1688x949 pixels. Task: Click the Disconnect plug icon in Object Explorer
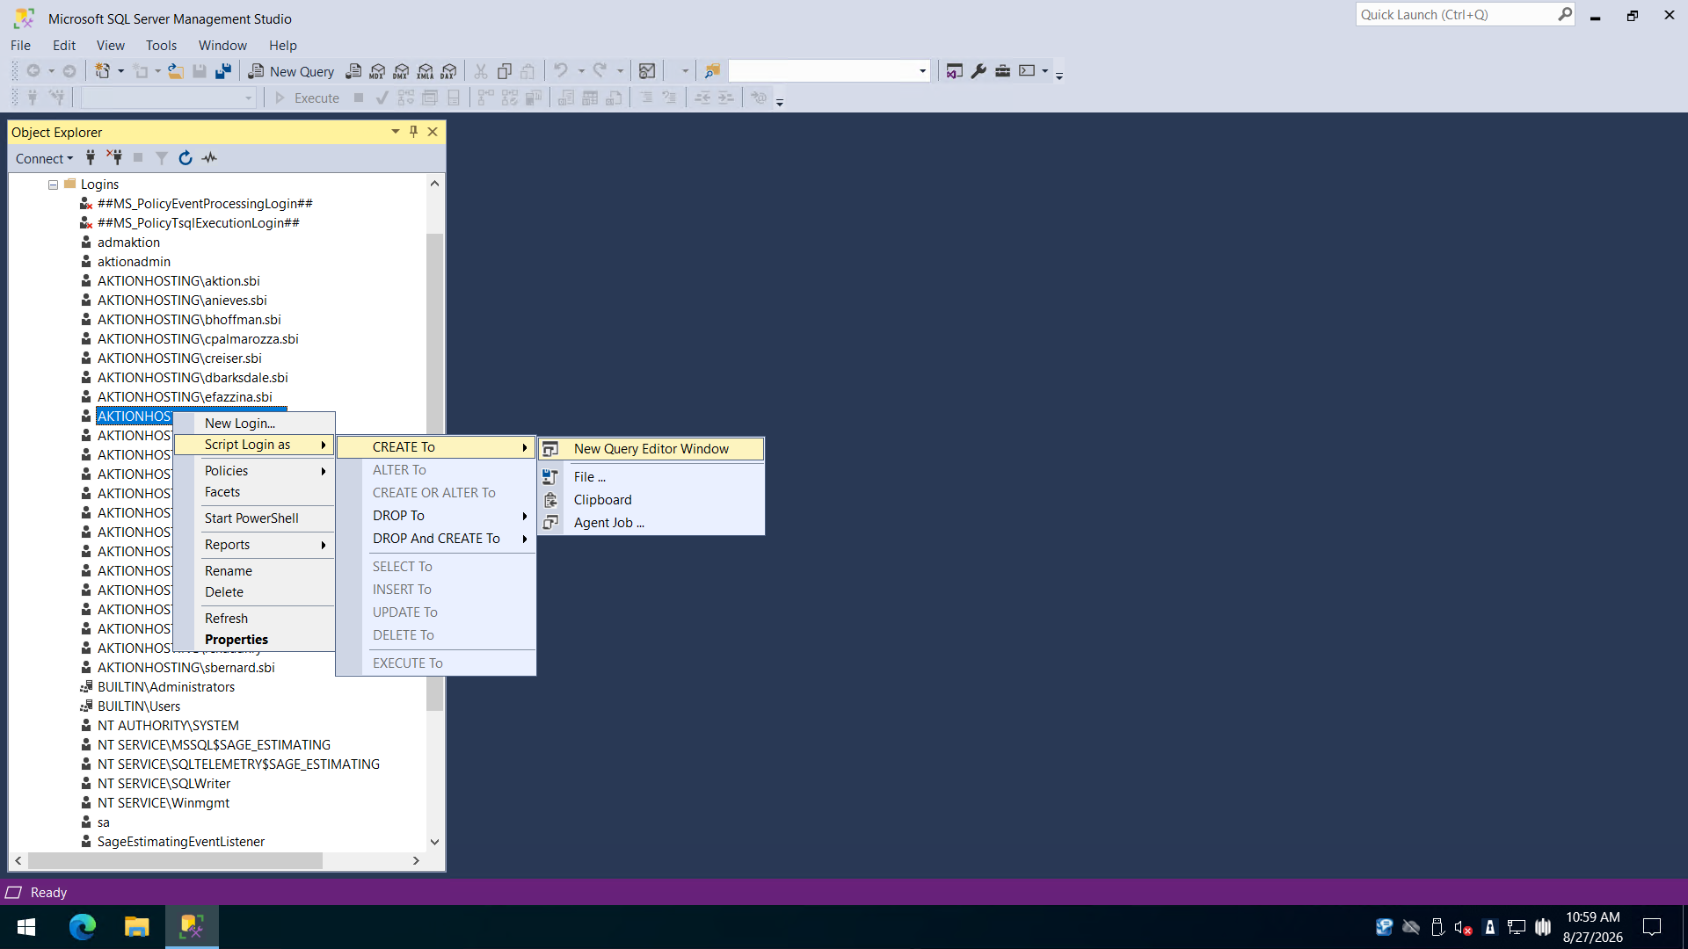[x=114, y=158]
